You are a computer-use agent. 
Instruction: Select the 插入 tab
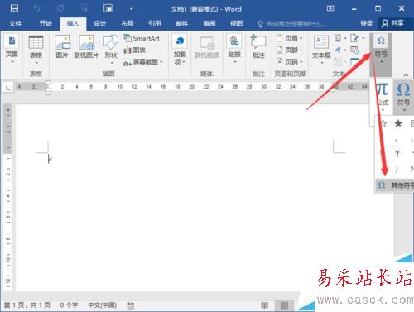73,24
